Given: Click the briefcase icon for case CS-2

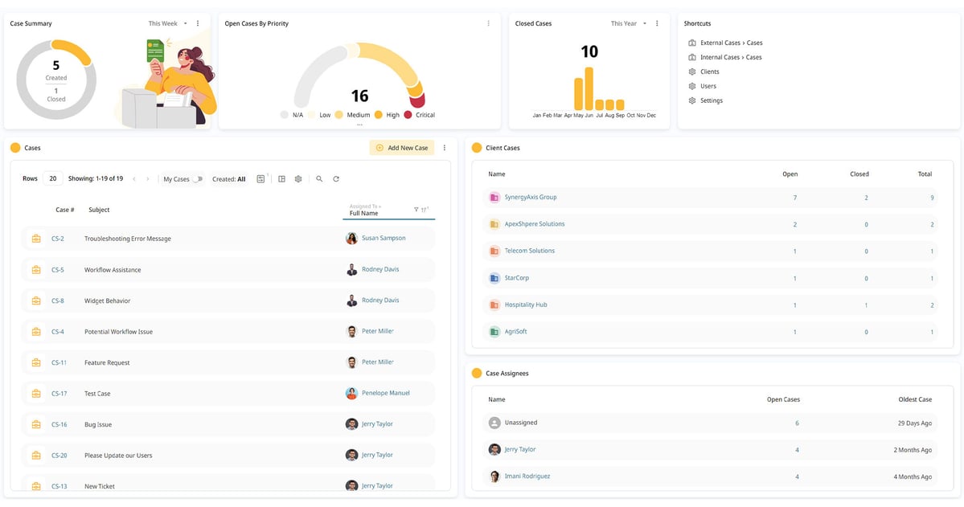Looking at the screenshot, I should tap(36, 239).
